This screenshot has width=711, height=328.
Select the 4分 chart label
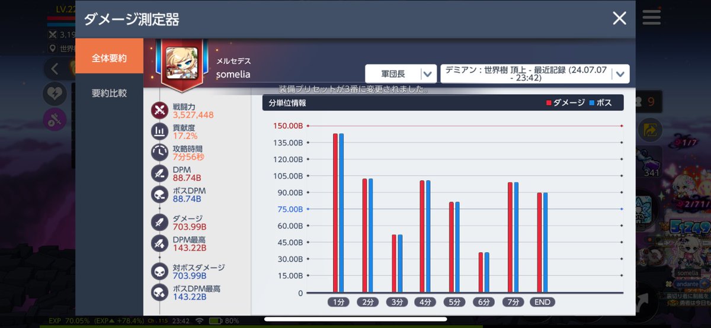coord(425,302)
